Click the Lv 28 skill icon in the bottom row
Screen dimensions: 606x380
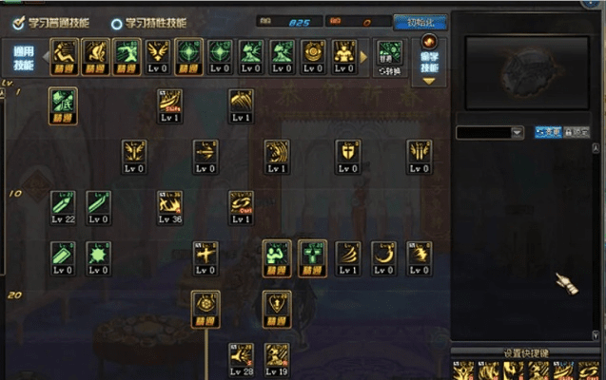point(242,359)
